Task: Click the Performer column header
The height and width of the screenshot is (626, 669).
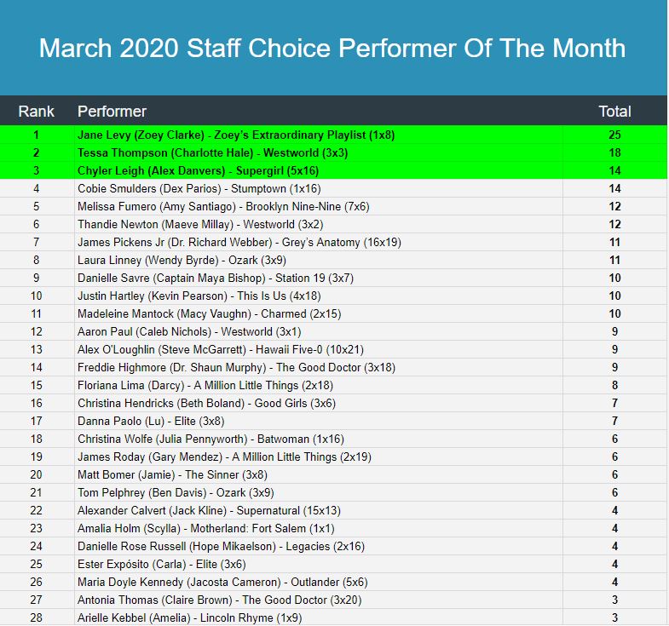Action: click(112, 112)
